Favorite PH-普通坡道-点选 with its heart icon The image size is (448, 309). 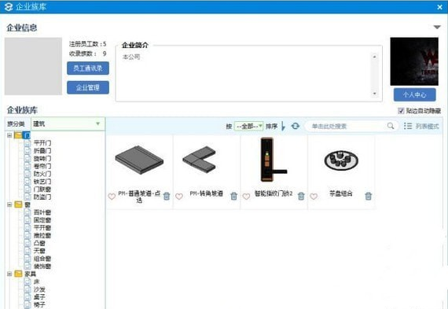pos(112,197)
